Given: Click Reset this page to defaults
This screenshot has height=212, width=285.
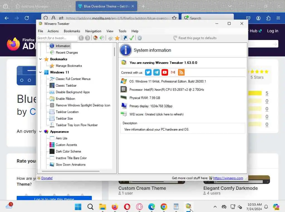Looking at the screenshot, I should click(195, 38).
